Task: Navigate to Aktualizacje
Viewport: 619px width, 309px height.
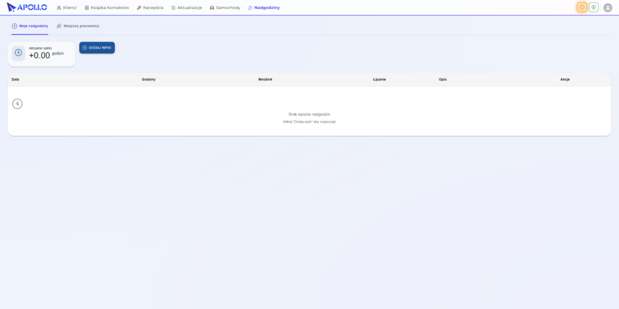Action: (187, 7)
